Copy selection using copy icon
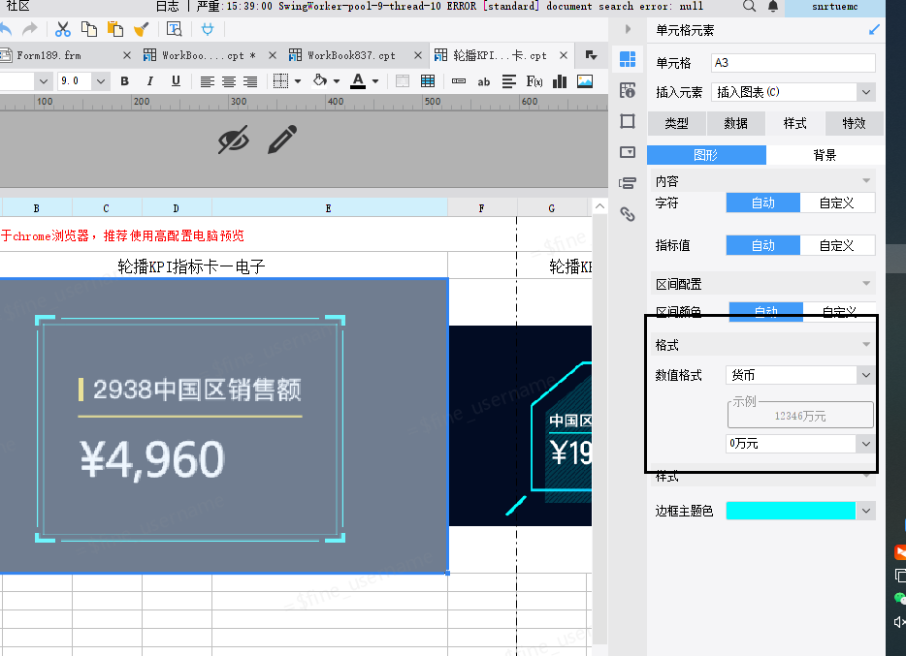906x656 pixels. point(89,29)
